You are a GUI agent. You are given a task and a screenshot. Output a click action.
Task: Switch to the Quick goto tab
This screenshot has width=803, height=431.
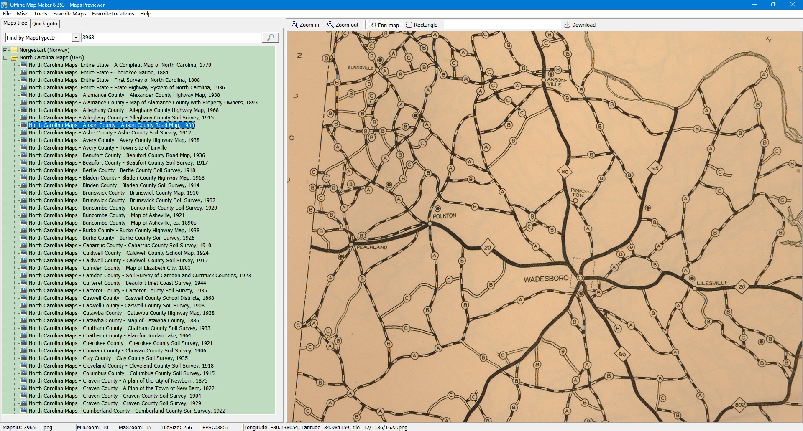coord(45,24)
